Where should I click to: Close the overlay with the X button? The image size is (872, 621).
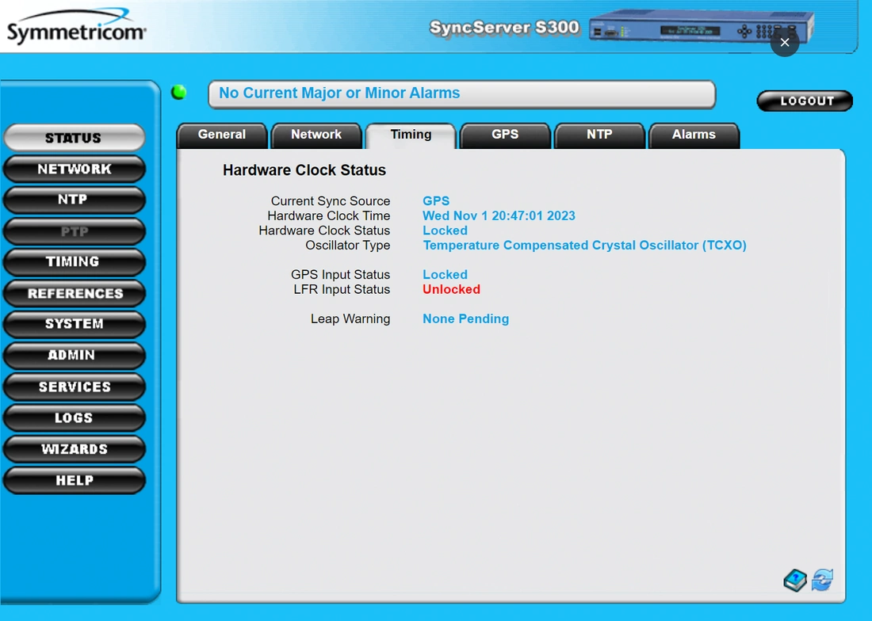coord(785,42)
